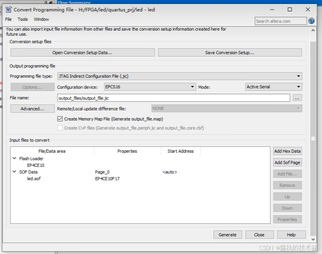Click the vertical scrollbar thumb
Screen dimensions: 322x254
(313, 138)
